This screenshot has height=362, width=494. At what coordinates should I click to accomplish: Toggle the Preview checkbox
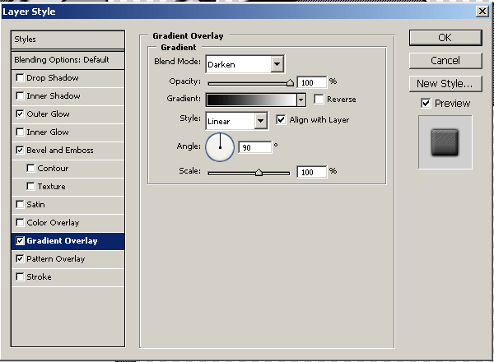pyautogui.click(x=426, y=104)
